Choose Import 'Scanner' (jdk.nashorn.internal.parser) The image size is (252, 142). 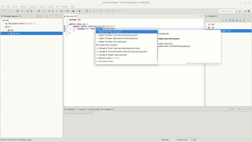pos(126,38)
